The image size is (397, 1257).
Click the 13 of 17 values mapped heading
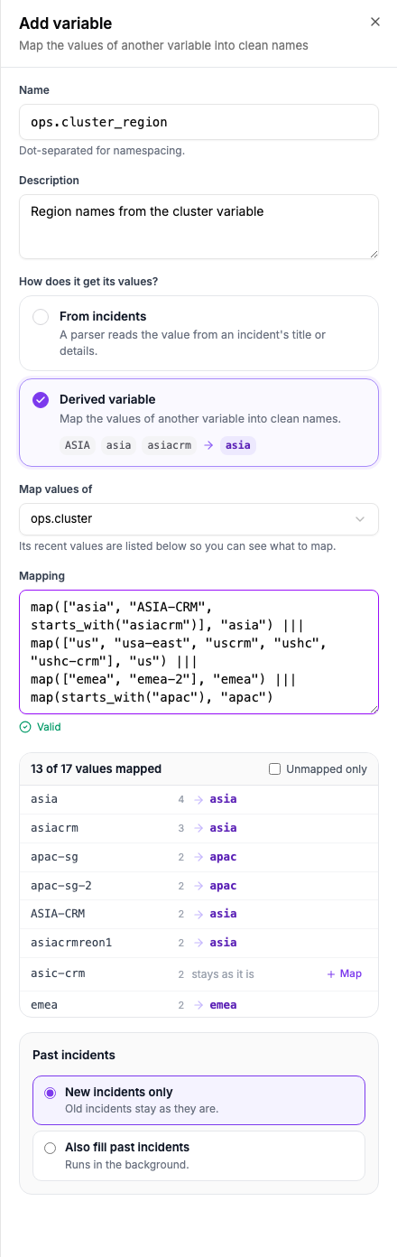pyautogui.click(x=96, y=769)
